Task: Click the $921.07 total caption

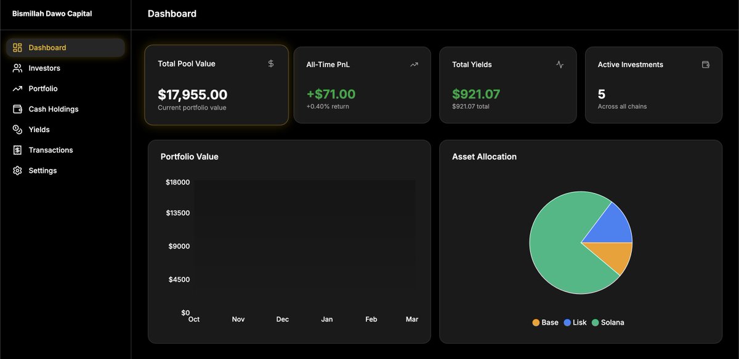Action: coord(470,106)
